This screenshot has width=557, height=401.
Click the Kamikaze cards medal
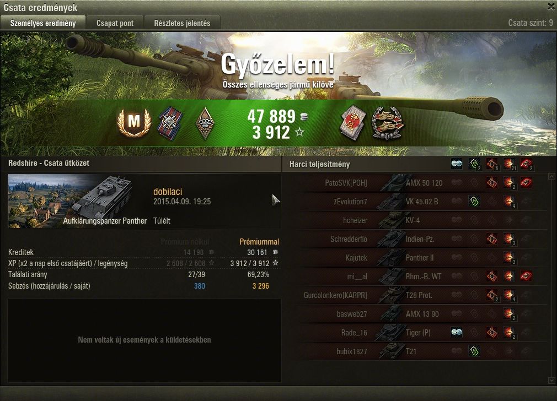(x=353, y=123)
